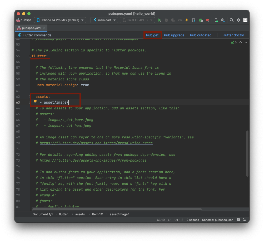Click the comment 'images/a_dot_ham.jpeg'

coord(69,126)
